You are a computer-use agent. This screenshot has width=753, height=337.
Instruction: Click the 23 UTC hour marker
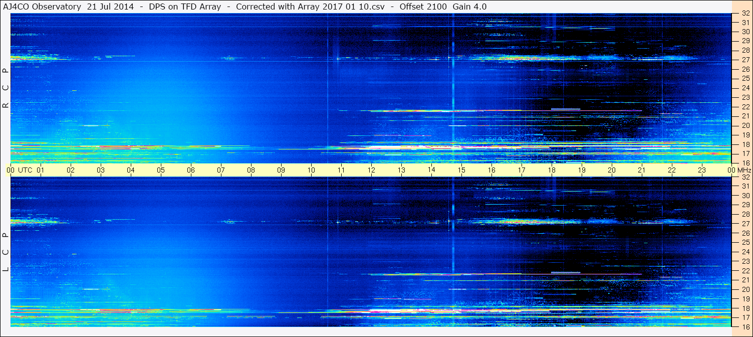(x=702, y=170)
